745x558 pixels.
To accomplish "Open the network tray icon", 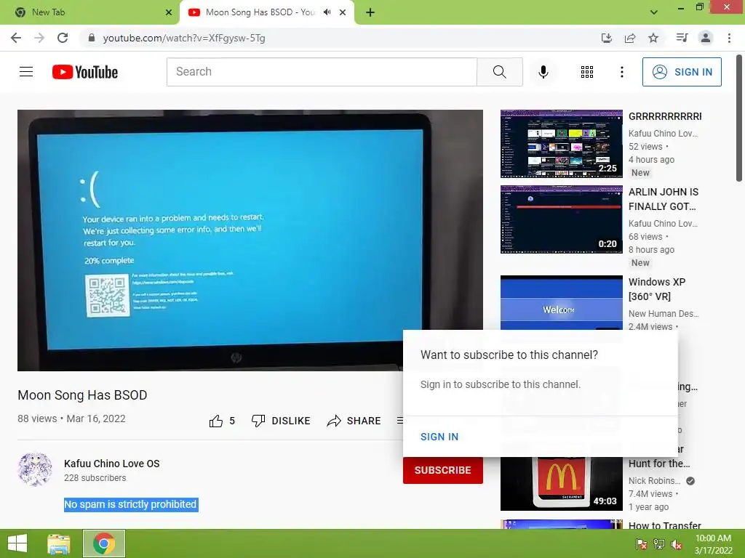I will click(x=659, y=544).
